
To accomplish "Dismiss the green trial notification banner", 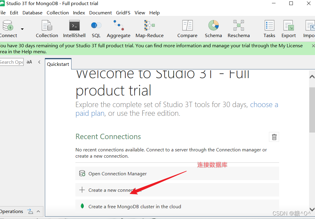I will [313, 46].
